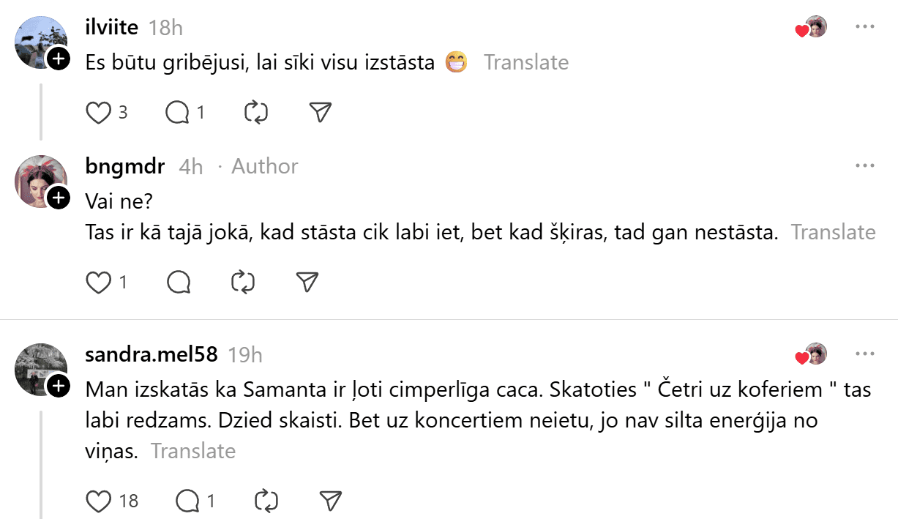Viewport: 898px width, 519px height.
Task: Open more options for ilviite's comment
Action: tap(865, 27)
